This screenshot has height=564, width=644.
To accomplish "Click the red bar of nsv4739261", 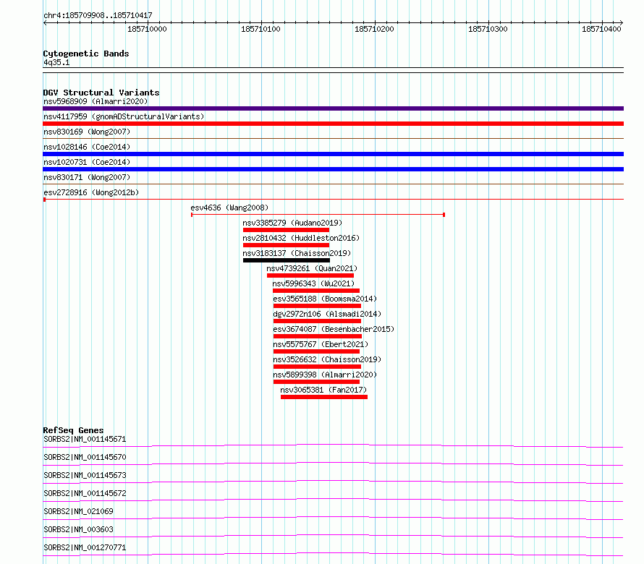I will point(310,275).
